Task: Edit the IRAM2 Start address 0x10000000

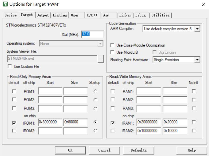Action: click(x=149, y=131)
